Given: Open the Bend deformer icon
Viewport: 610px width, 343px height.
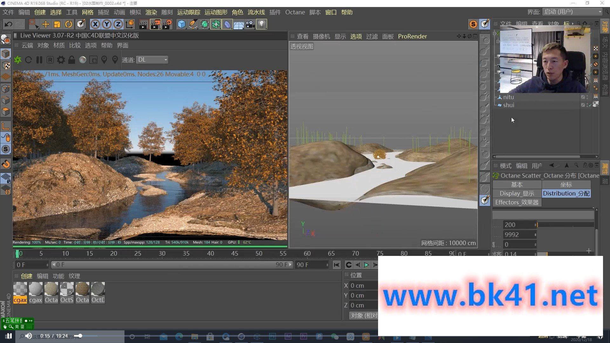Looking at the screenshot, I should [x=227, y=24].
